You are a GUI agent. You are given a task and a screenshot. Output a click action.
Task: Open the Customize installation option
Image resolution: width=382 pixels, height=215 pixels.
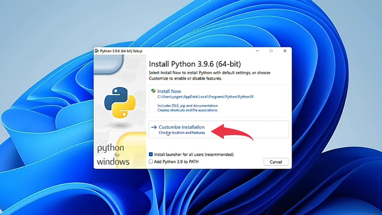pos(181,127)
